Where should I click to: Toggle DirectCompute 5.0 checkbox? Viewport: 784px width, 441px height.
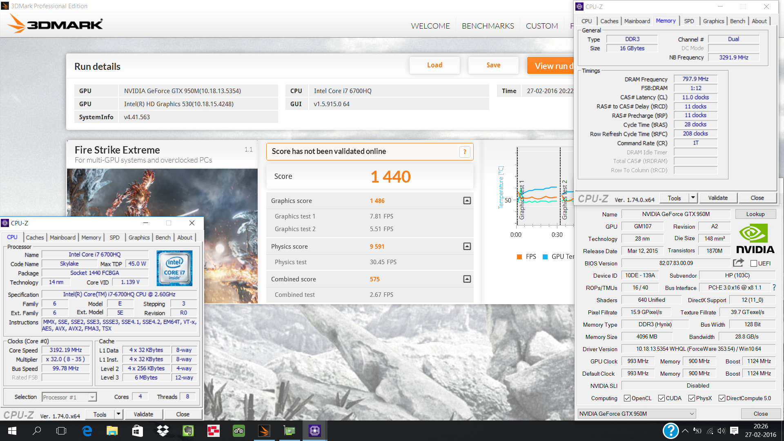(x=722, y=398)
